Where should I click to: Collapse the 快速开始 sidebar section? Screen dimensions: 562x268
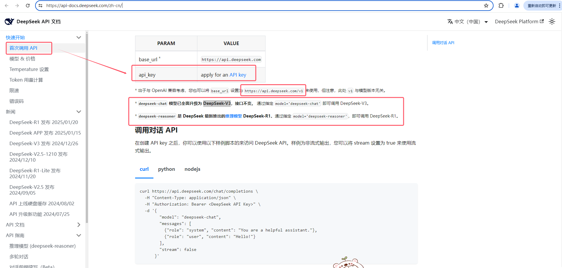78,37
